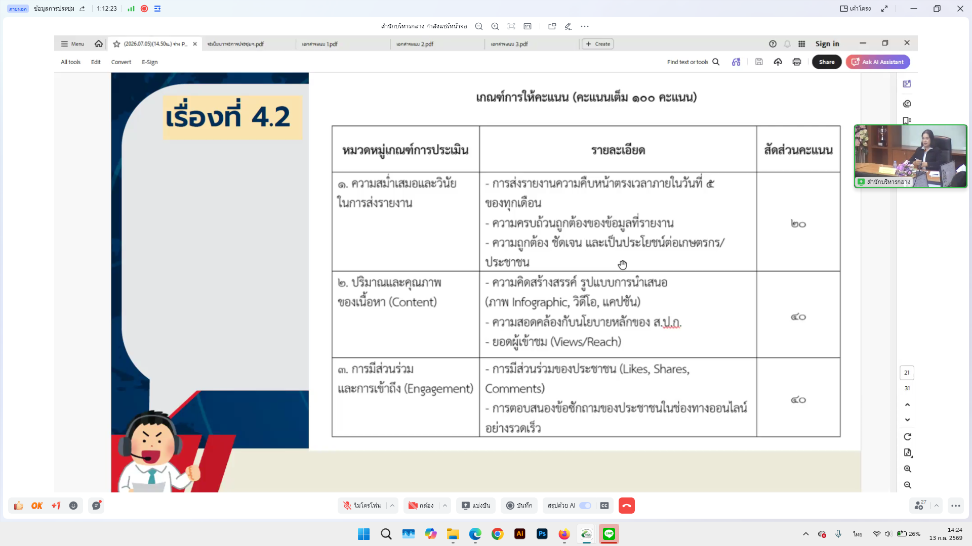Zoom out the shared screen view
This screenshot has height=546, width=972.
[479, 26]
